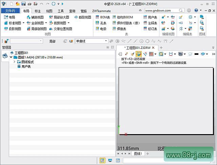Switch to the 绘图 ribbon tab

tap(49, 11)
